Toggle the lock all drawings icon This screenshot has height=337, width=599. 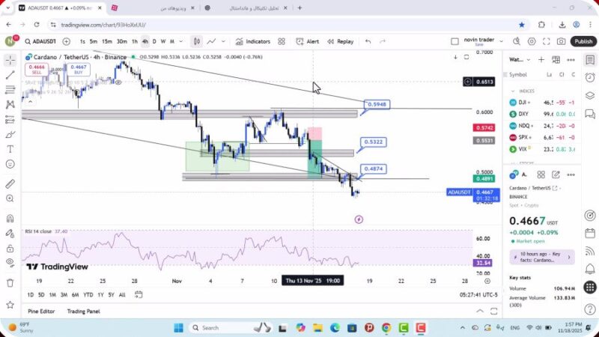(x=10, y=247)
